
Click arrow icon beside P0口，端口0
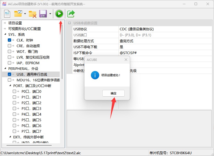point(18,91)
